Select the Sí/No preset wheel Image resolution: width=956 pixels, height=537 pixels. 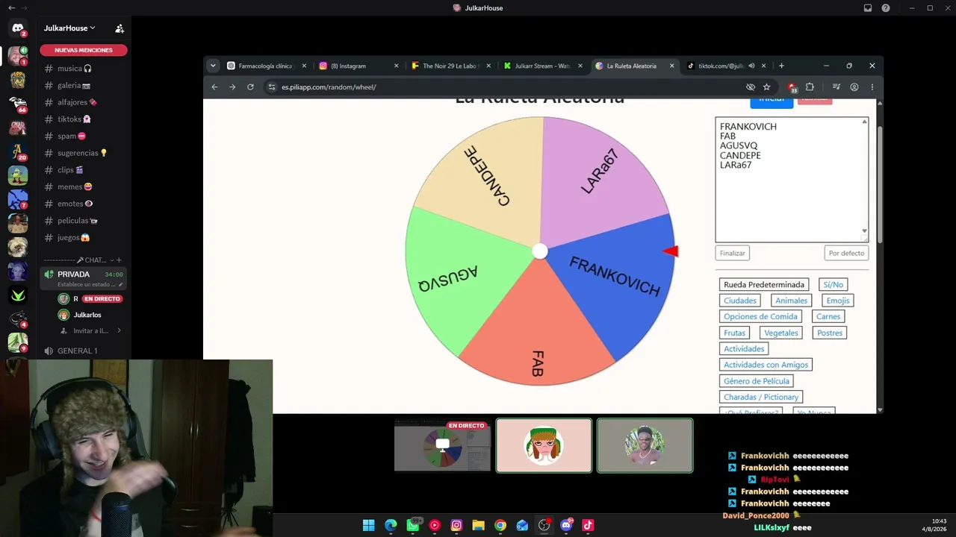click(x=833, y=285)
